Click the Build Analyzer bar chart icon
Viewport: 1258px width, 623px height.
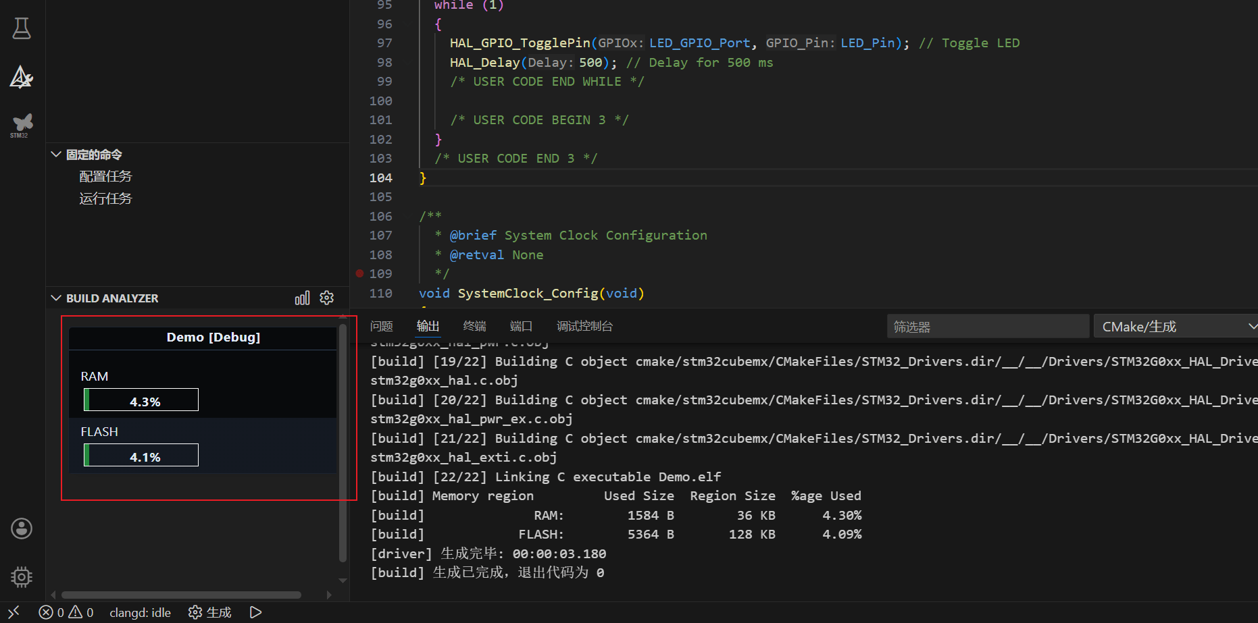(302, 298)
